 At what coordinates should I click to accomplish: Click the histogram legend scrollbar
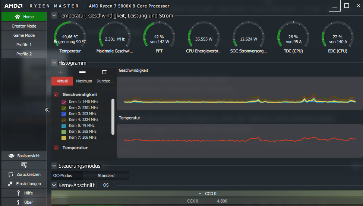113,117
